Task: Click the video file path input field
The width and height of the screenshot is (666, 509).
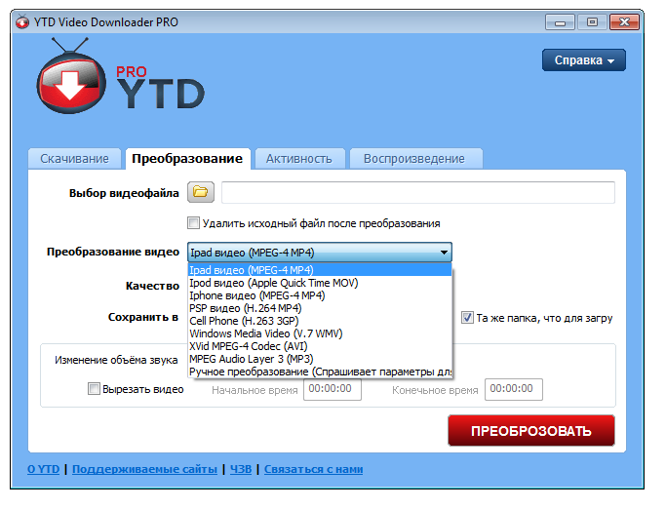Action: [x=418, y=192]
